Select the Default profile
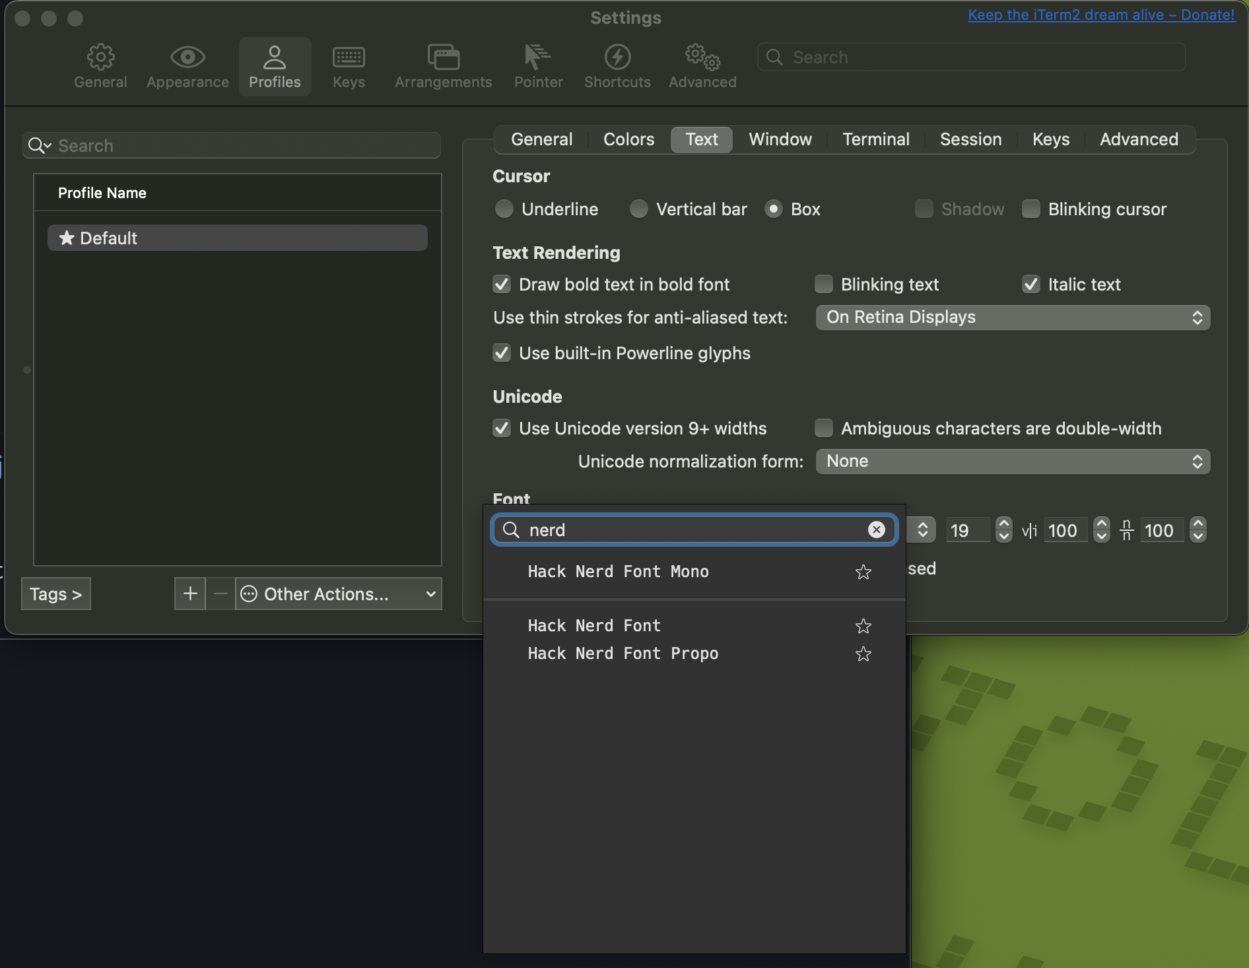Screen dimensions: 1249x968 click(238, 238)
